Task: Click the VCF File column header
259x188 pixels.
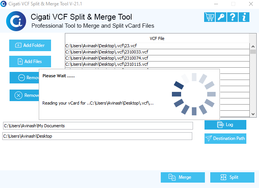Action: [157, 38]
